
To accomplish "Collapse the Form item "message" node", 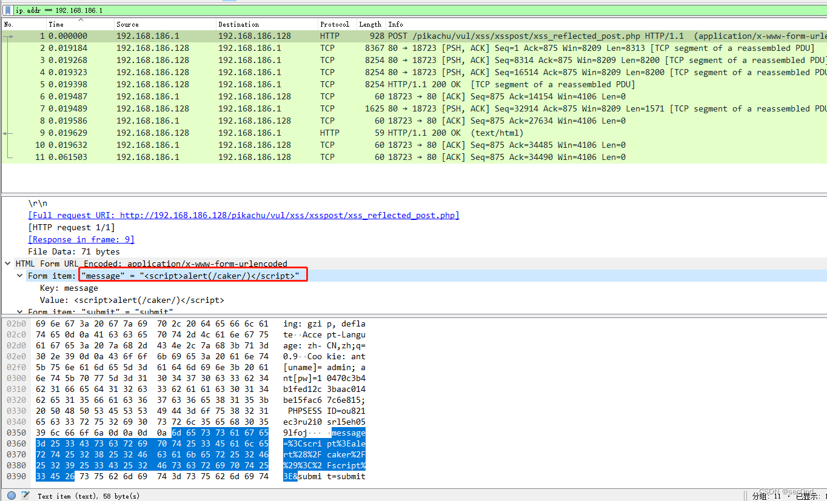I will tap(21, 276).
